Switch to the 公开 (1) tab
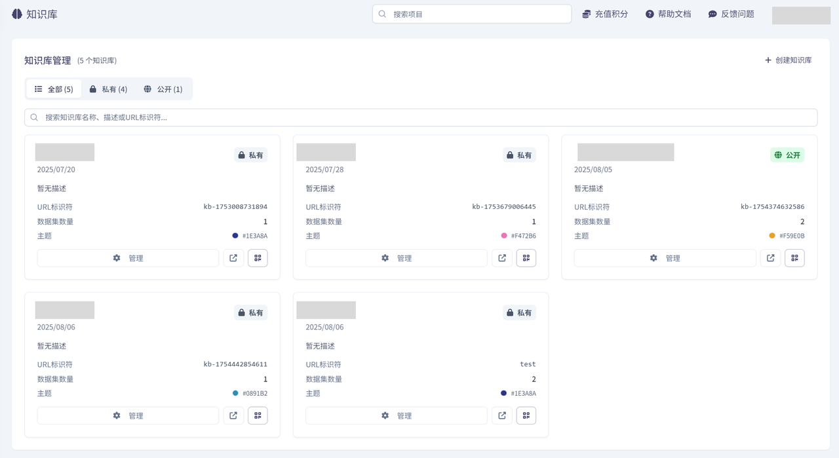Image resolution: width=839 pixels, height=458 pixels. coord(163,88)
